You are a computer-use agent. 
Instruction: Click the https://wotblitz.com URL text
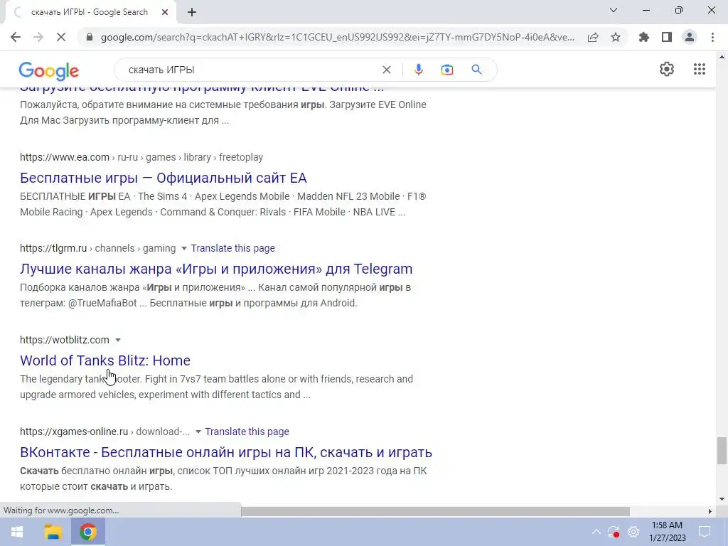[x=65, y=340]
